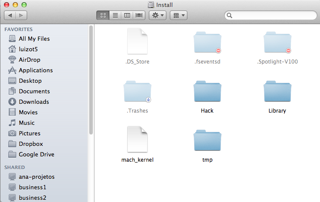Select the .Spotlight-V100 folder icon
The image size is (320, 202).
tap(278, 42)
